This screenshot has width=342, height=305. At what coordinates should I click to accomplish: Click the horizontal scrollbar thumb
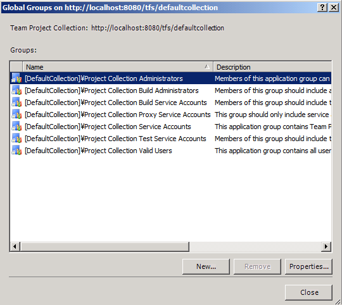tap(104, 247)
